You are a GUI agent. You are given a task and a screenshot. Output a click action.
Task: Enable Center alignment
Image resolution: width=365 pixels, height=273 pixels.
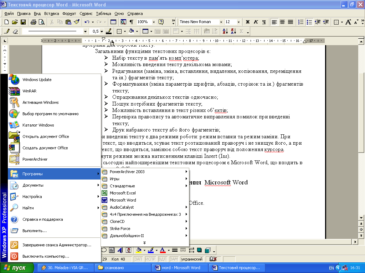click(x=282, y=22)
